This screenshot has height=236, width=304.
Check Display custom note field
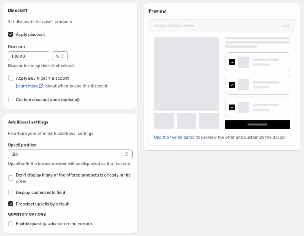click(11, 193)
